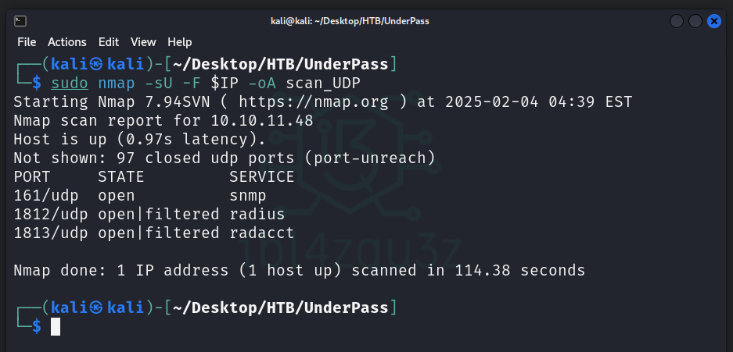This screenshot has height=352, width=733.
Task: Click the scan_UDP output name in the command
Action: 322,82
